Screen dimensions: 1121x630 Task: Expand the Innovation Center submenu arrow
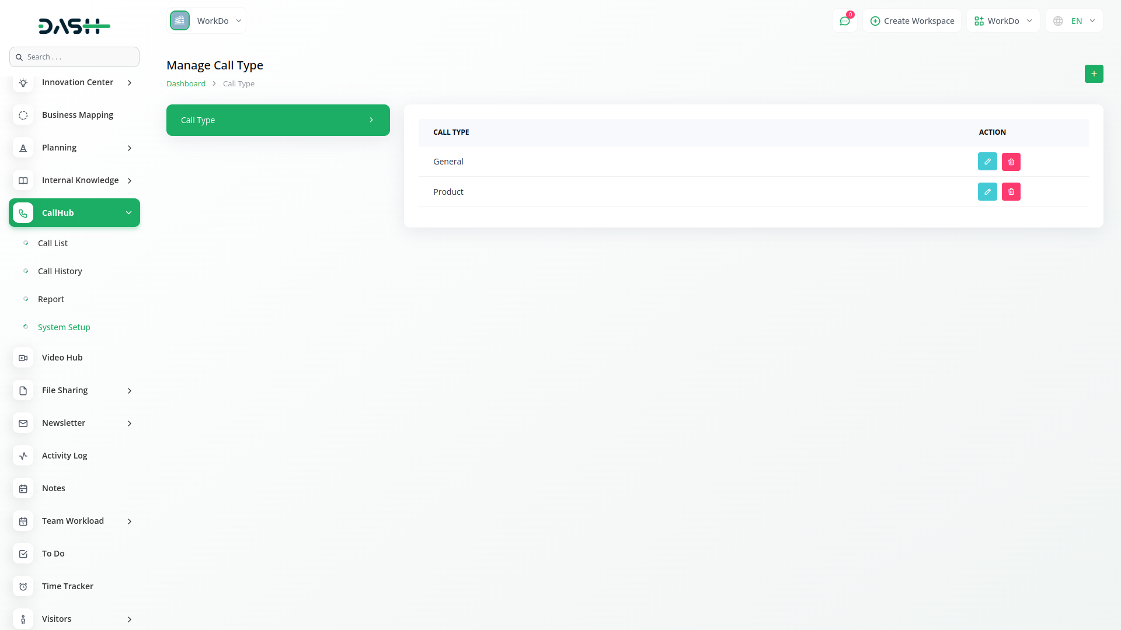(x=130, y=83)
